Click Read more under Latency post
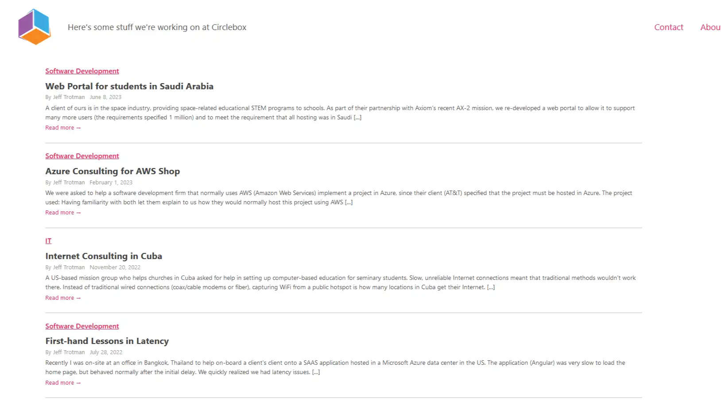This screenshot has height=405, width=721. (x=63, y=383)
